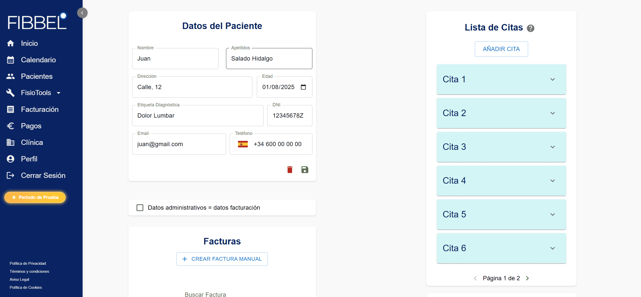
Task: Click CREAR FACTURA MANUAL button
Action: point(222,259)
